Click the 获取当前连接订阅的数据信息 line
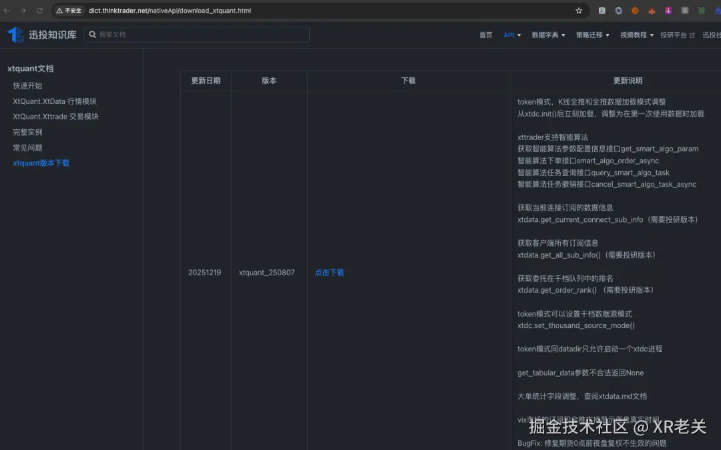 pyautogui.click(x=565, y=207)
